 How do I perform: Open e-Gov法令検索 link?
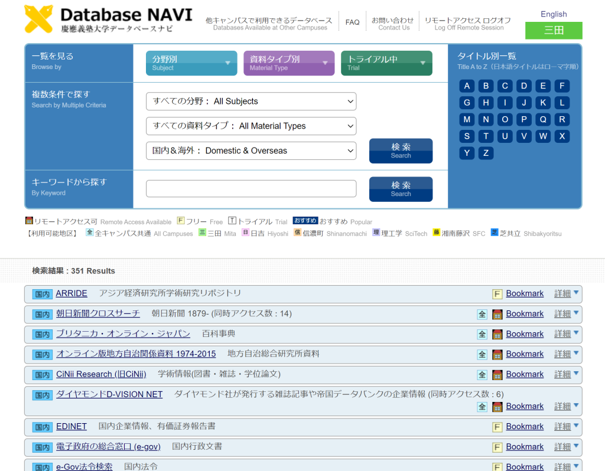click(84, 467)
